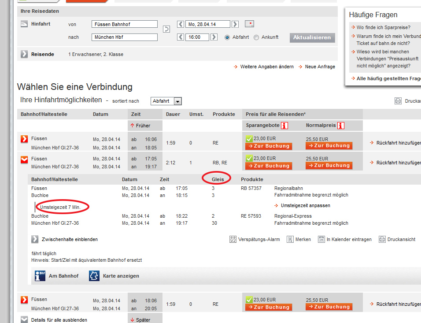Collapse all via Details für alle ausblenden
The height and width of the screenshot is (323, 421).
59,320
